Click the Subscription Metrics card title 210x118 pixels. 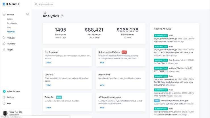click(x=109, y=52)
